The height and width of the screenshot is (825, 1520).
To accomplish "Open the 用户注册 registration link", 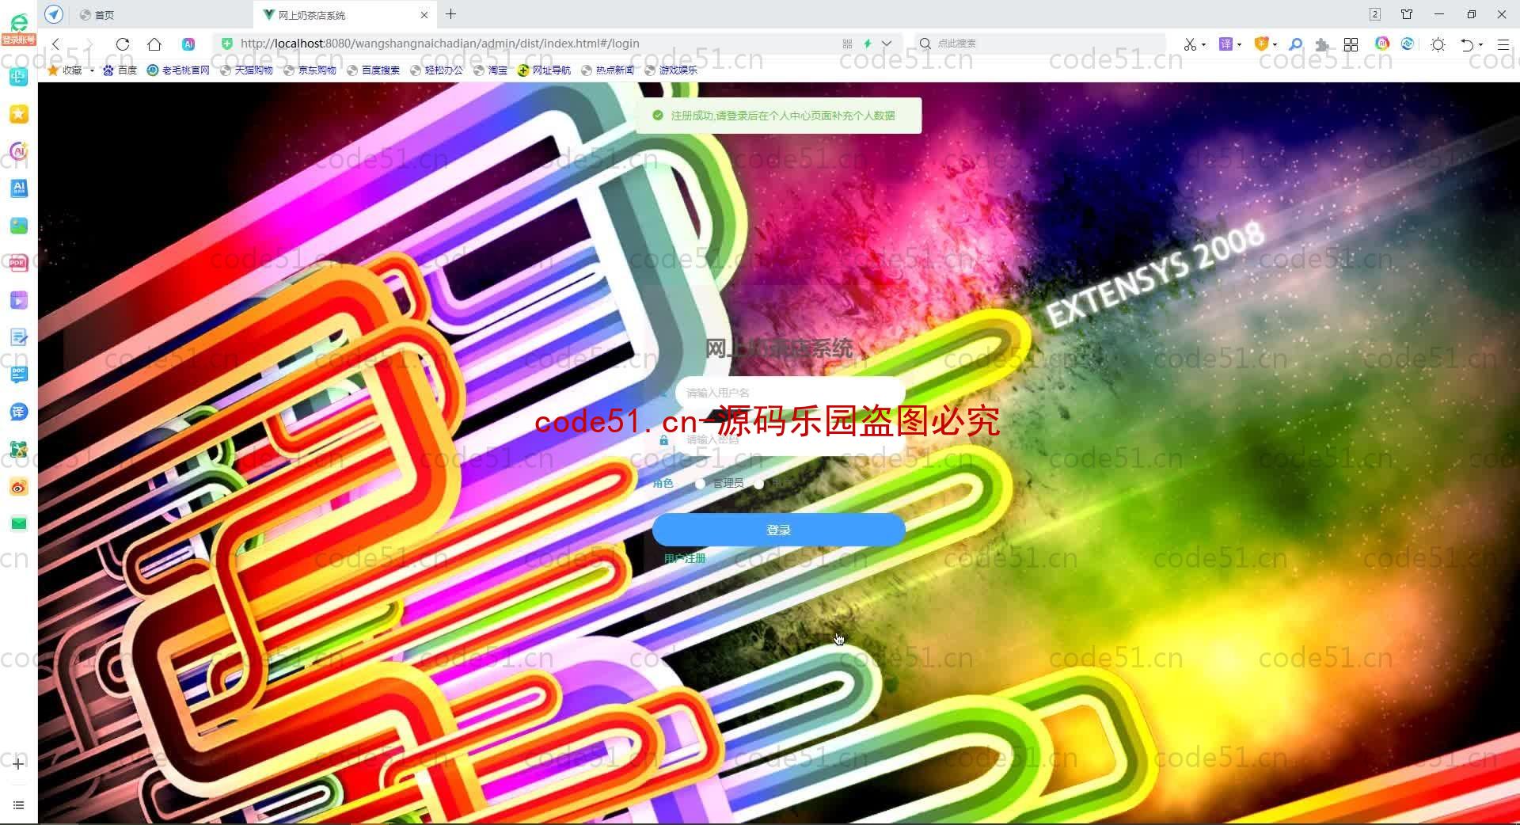I will (685, 559).
